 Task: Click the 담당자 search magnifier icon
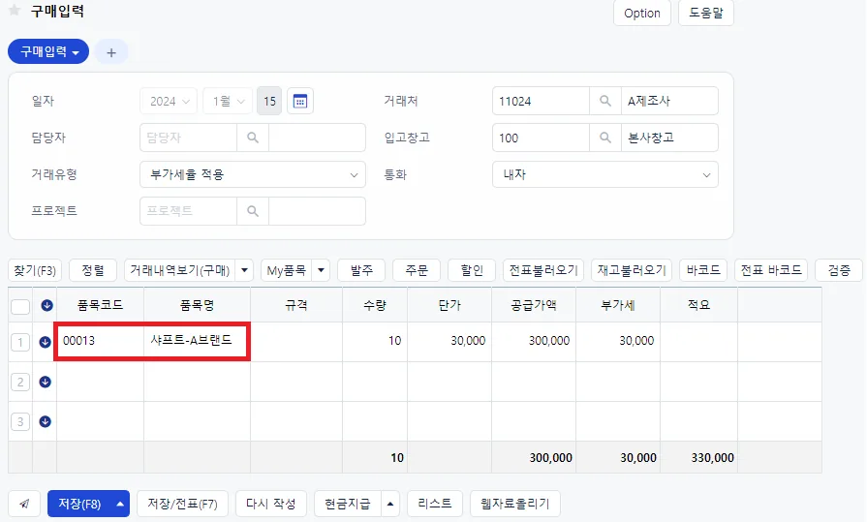[x=253, y=138]
